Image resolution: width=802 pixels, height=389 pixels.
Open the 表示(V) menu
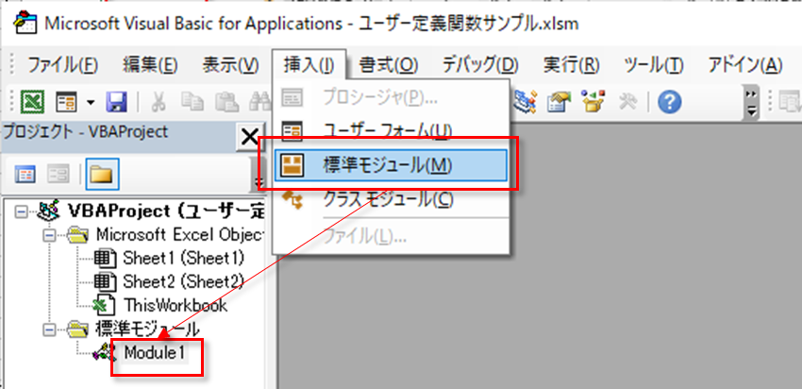pyautogui.click(x=230, y=65)
